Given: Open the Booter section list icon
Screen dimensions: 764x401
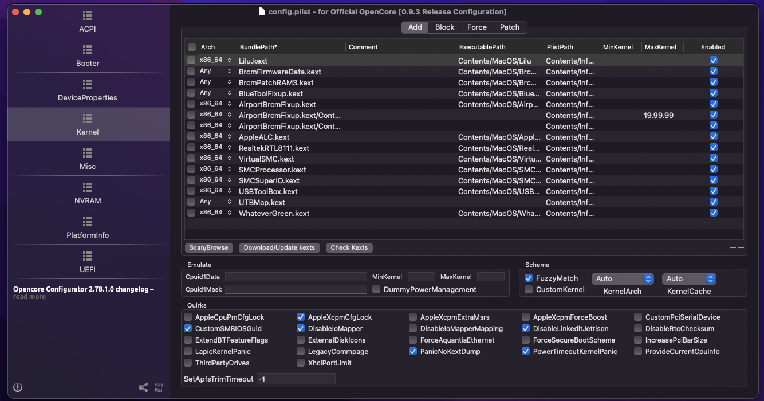Looking at the screenshot, I should point(88,50).
